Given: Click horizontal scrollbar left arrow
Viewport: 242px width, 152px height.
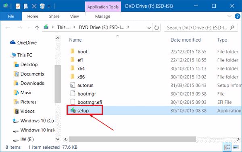Looking at the screenshot, I should click(66, 139).
